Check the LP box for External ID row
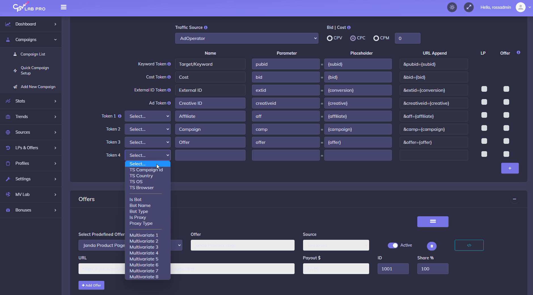The width and height of the screenshot is (533, 295). click(x=484, y=89)
